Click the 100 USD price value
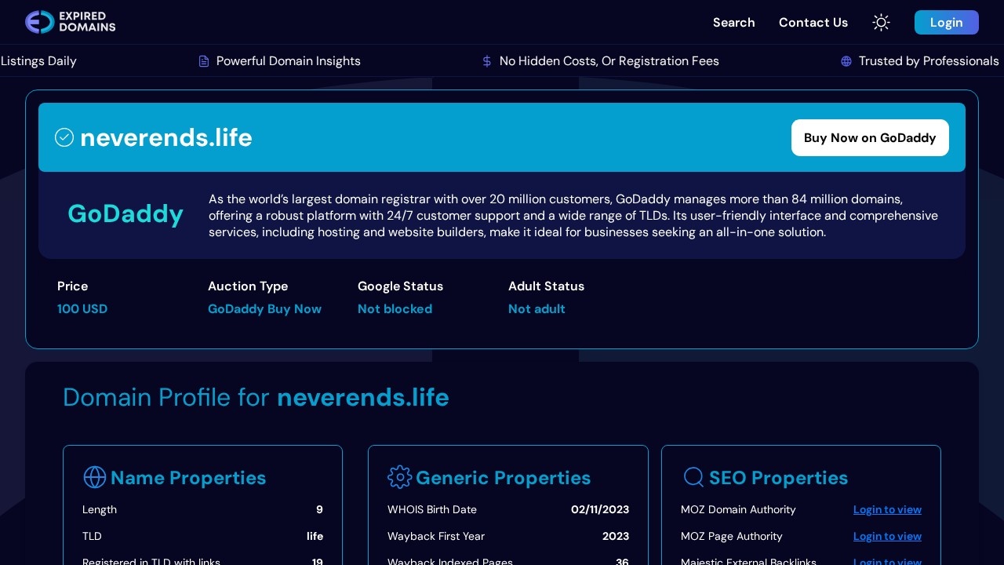1004x565 pixels. click(82, 308)
